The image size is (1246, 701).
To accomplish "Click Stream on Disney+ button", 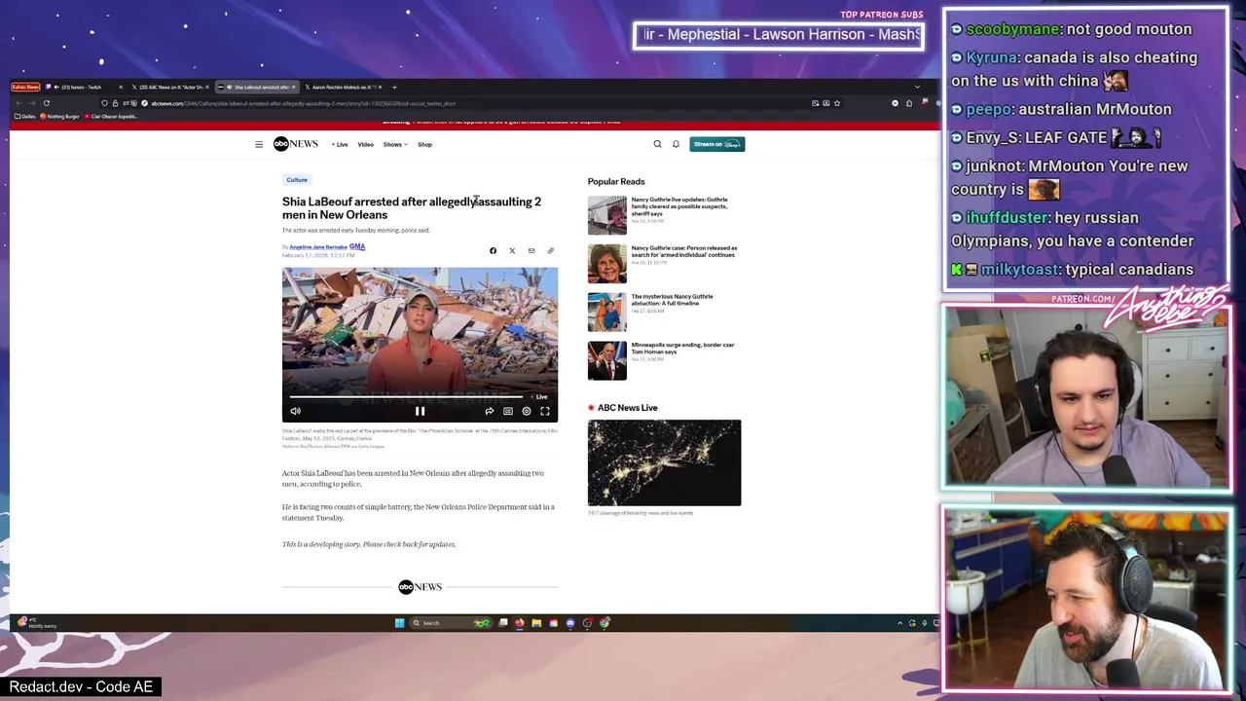I will pyautogui.click(x=717, y=144).
